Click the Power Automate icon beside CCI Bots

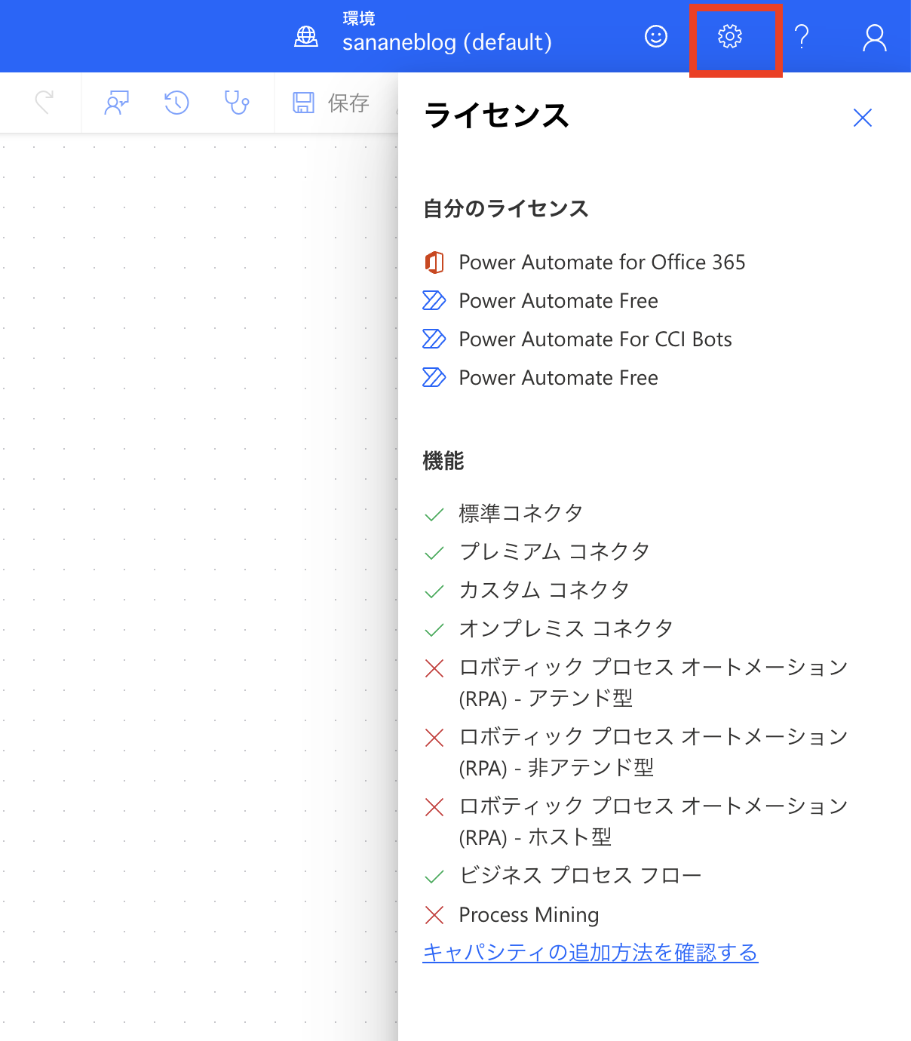[x=434, y=339]
